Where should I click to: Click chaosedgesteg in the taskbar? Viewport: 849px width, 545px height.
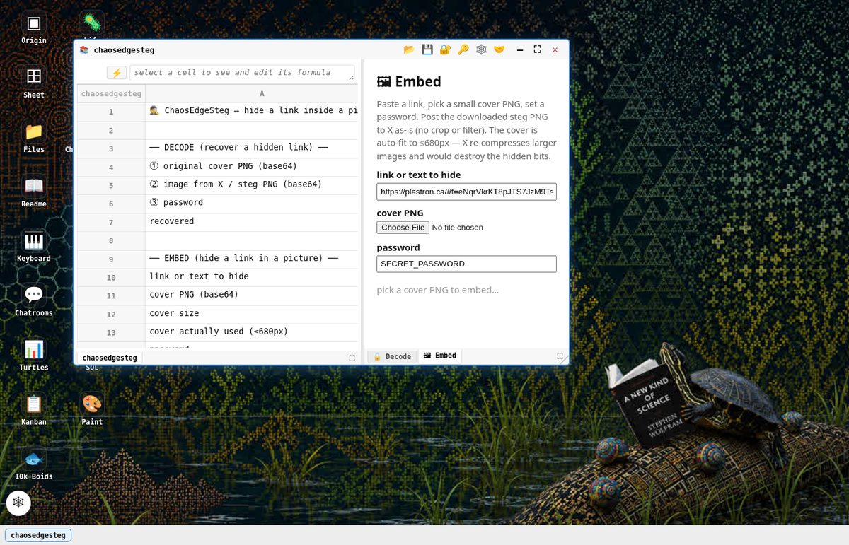38,535
